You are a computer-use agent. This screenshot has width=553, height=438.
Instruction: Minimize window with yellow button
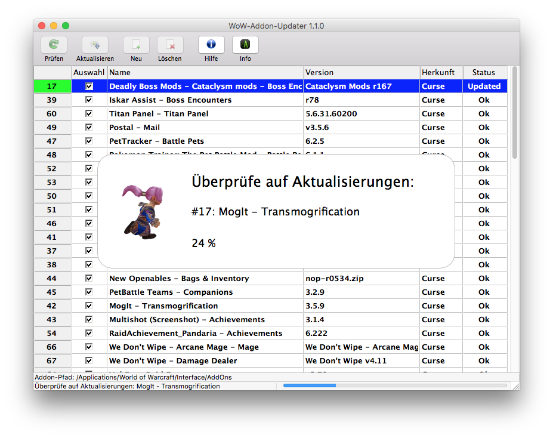[x=54, y=26]
